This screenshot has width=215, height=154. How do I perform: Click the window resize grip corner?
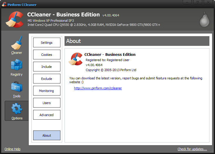[x=212, y=151]
